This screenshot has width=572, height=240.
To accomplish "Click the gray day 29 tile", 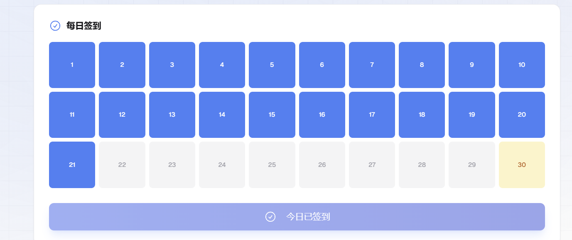I will 472,165.
